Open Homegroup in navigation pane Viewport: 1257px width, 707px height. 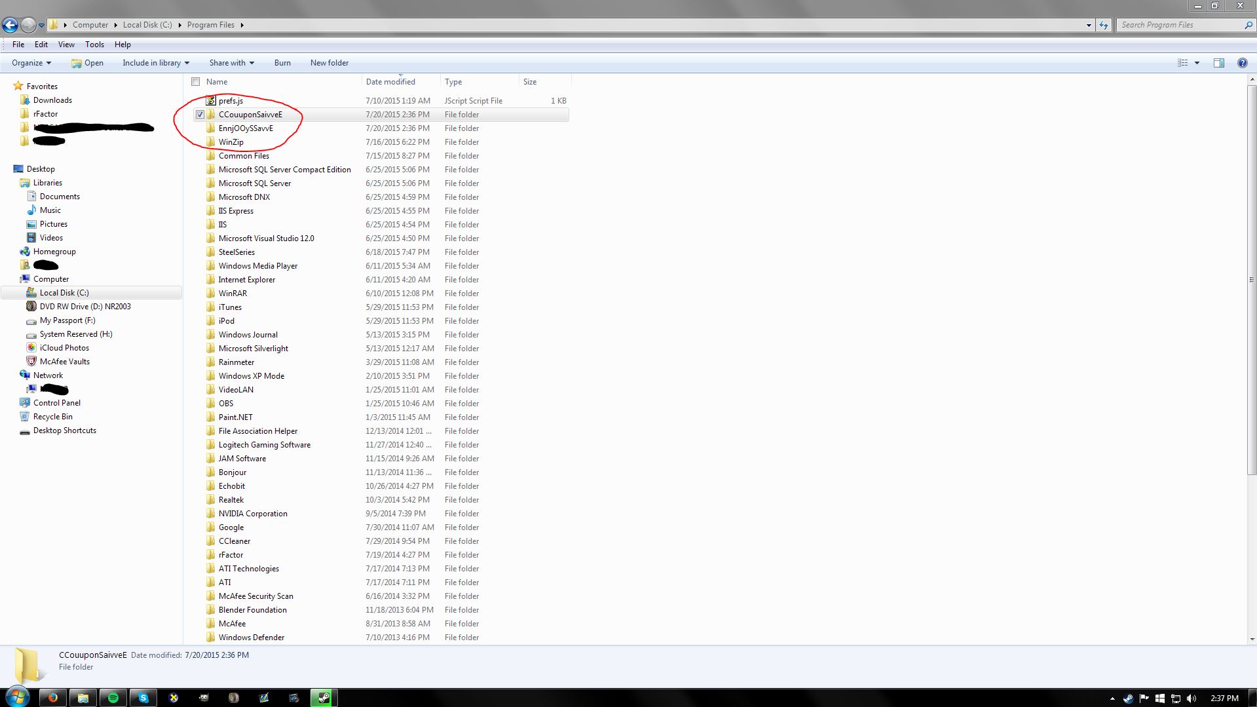click(54, 252)
